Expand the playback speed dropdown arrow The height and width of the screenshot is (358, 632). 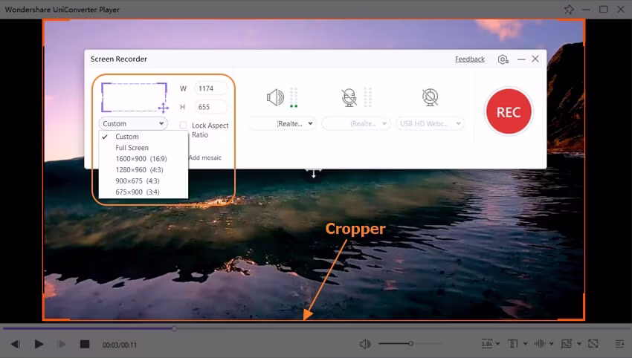pyautogui.click(x=497, y=344)
